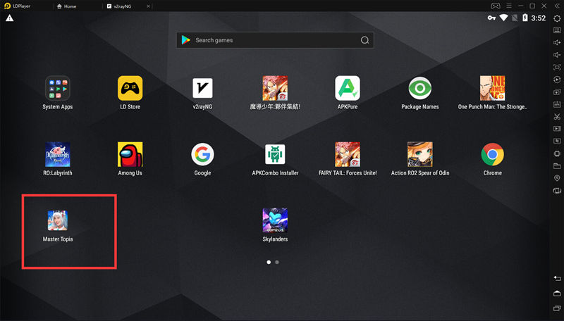The width and height of the screenshot is (564, 321).
Task: Click the 3:52 clock
Action: click(539, 18)
